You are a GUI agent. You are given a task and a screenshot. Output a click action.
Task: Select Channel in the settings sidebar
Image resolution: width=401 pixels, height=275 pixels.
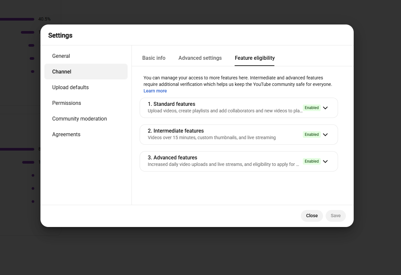86,72
